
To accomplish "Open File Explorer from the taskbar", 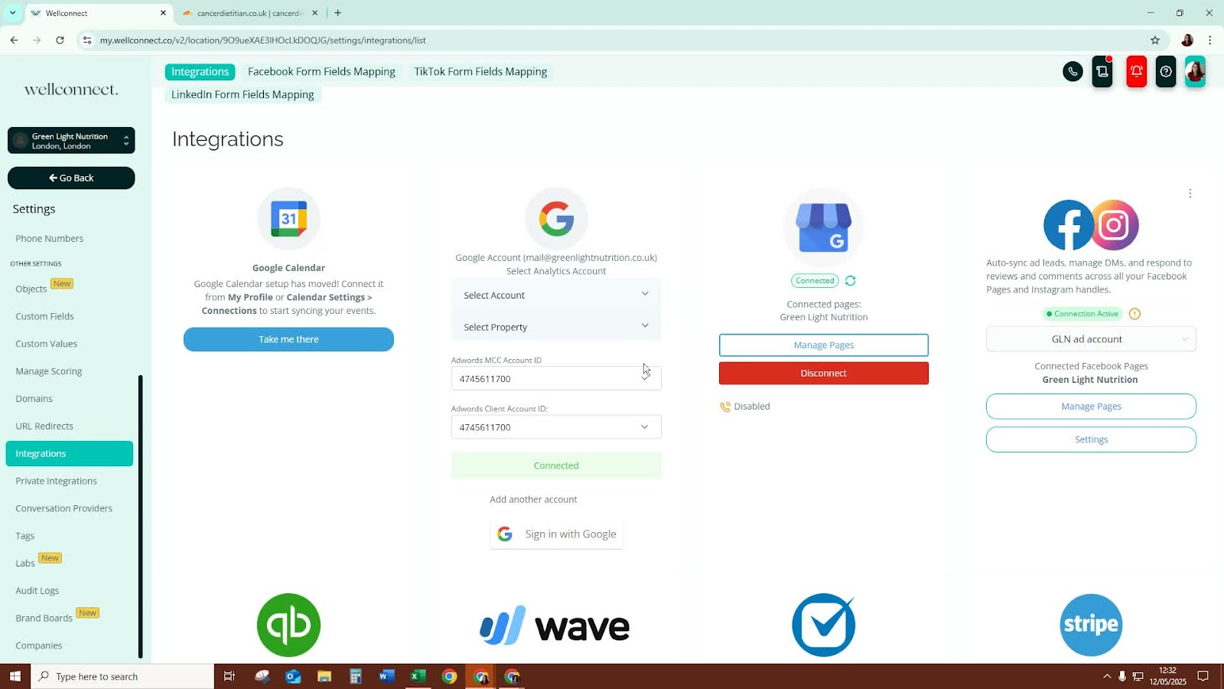I will pos(324,676).
